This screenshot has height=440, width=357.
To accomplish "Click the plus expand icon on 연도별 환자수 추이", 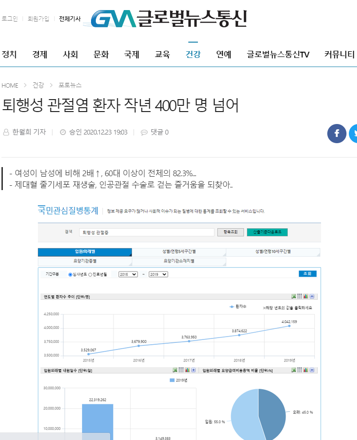I will (312, 296).
